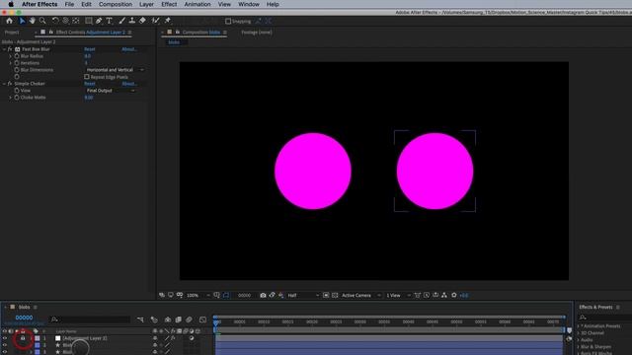
Task: Open resolution Half dropdown
Action: click(x=303, y=295)
